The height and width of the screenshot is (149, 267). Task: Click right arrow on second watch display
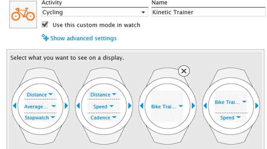pos(130,106)
